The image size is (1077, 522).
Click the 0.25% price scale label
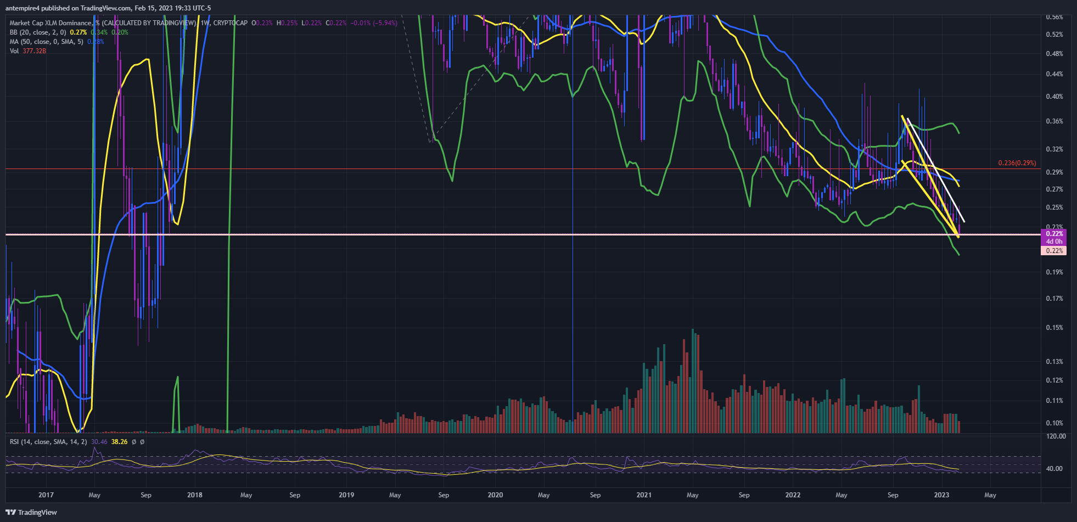(1054, 207)
